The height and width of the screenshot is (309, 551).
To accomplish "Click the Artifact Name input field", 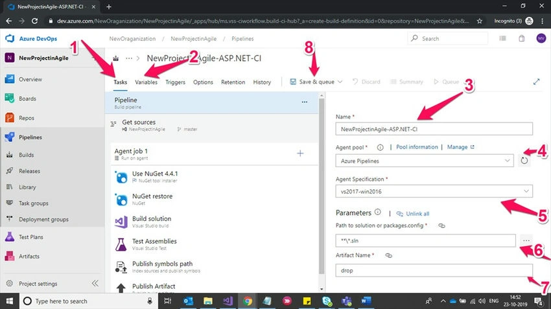I will tap(434, 270).
